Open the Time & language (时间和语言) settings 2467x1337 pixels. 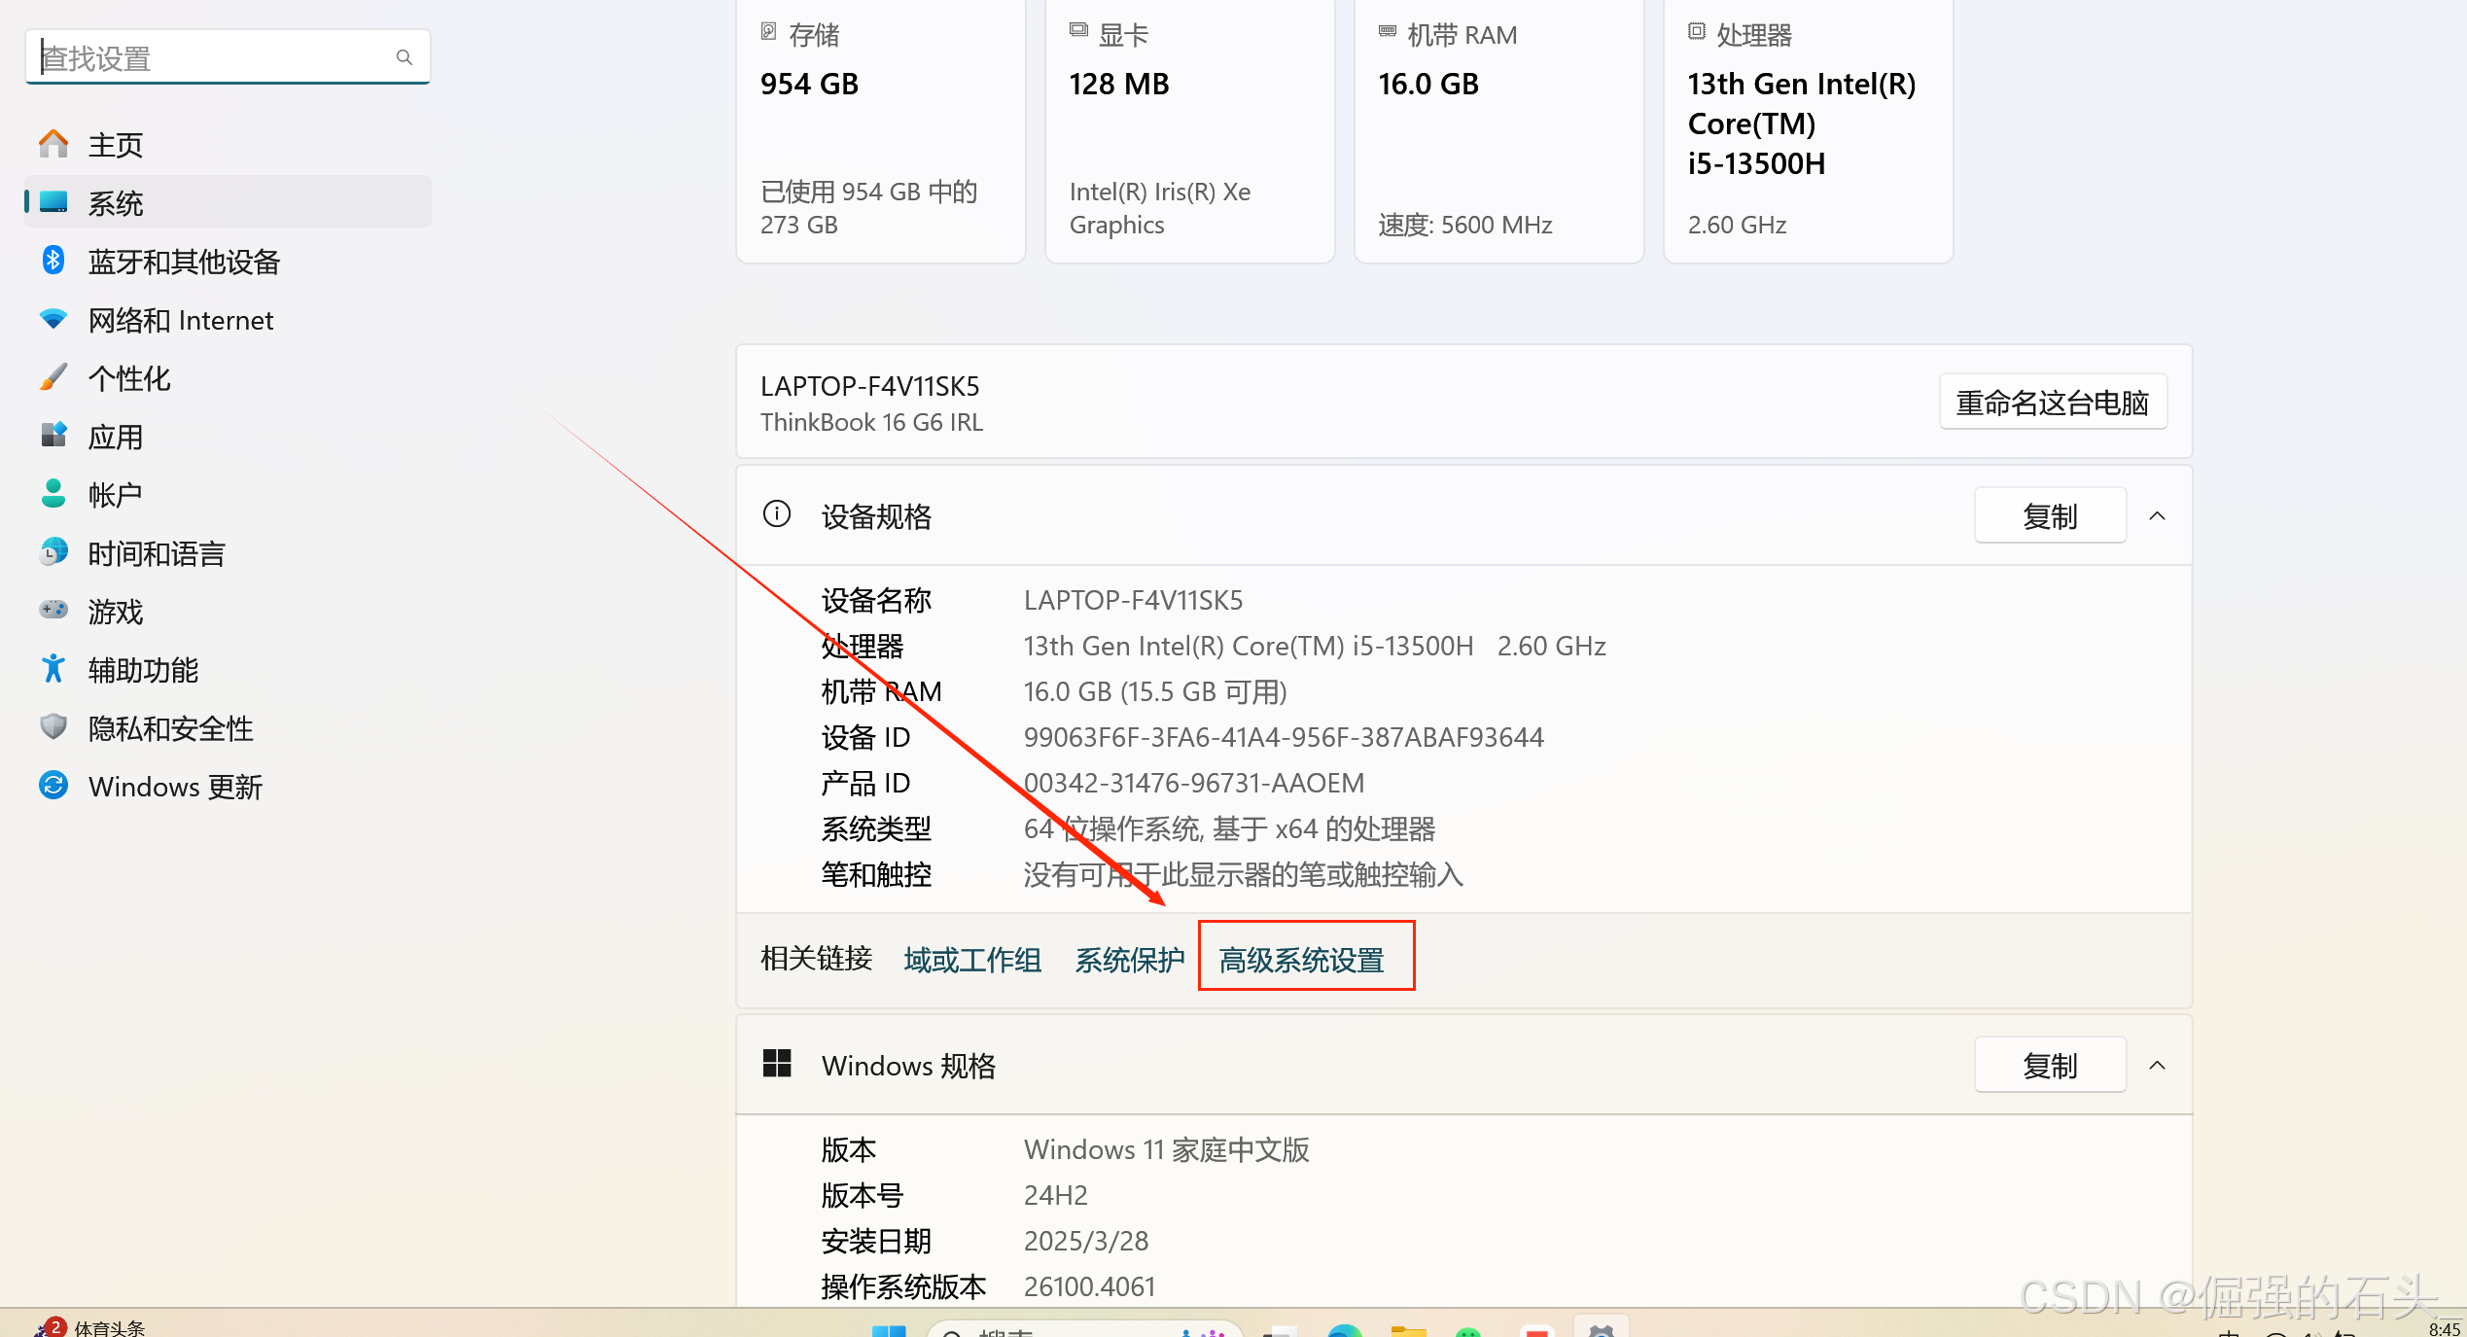[156, 553]
